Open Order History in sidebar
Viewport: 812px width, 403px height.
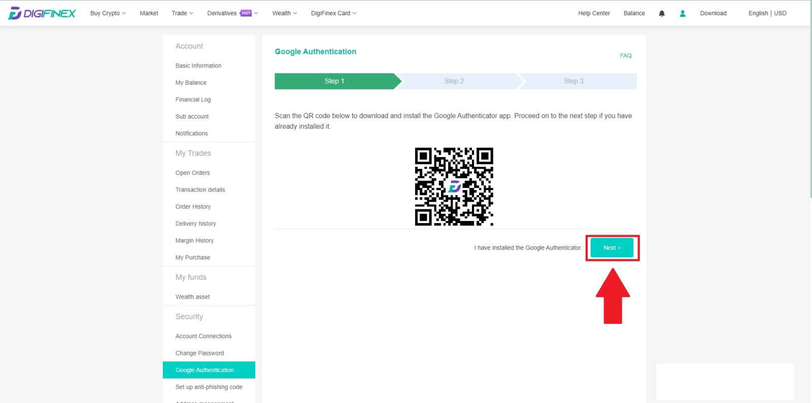(193, 207)
